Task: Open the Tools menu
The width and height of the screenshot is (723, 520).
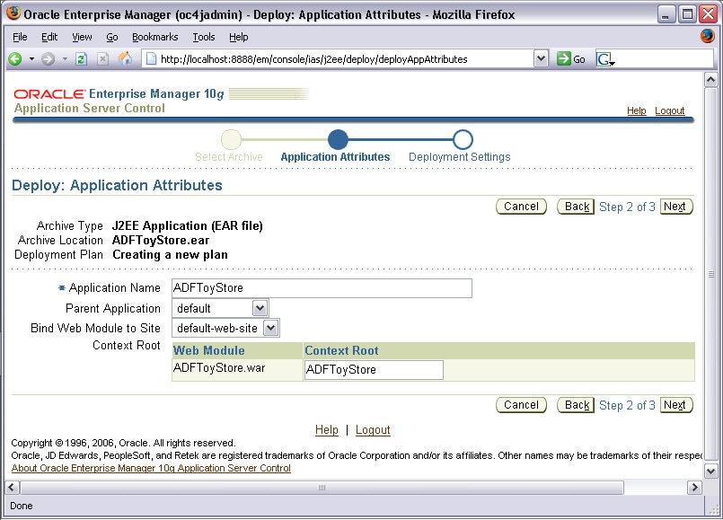Action: [x=203, y=37]
